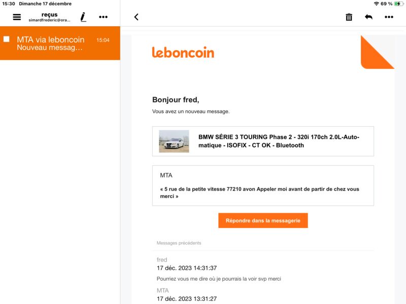Viewport: 406px width, 304px height.
Task: Compose a new email with pen icon
Action: pyautogui.click(x=83, y=17)
